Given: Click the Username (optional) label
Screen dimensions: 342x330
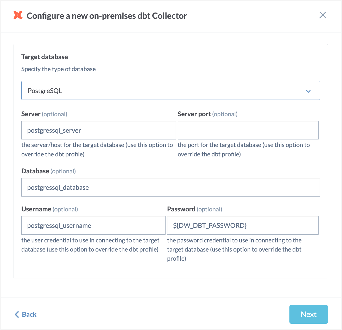Looking at the screenshot, I should coord(49,209).
